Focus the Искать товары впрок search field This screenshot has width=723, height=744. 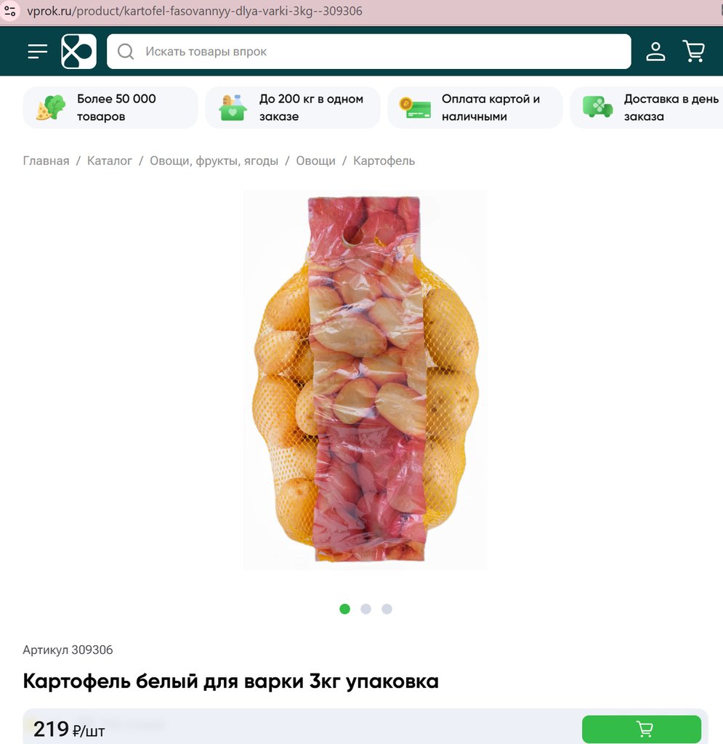(x=368, y=52)
